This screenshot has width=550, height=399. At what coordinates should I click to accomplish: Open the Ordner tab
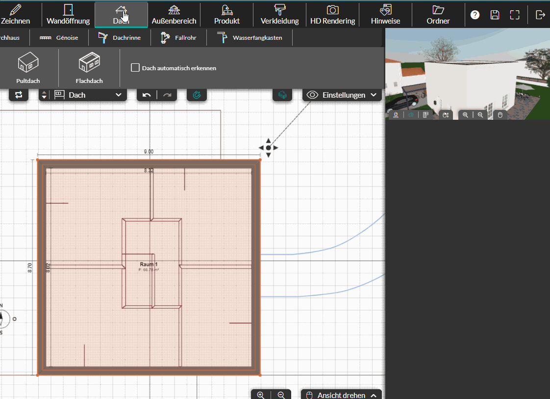click(x=438, y=15)
